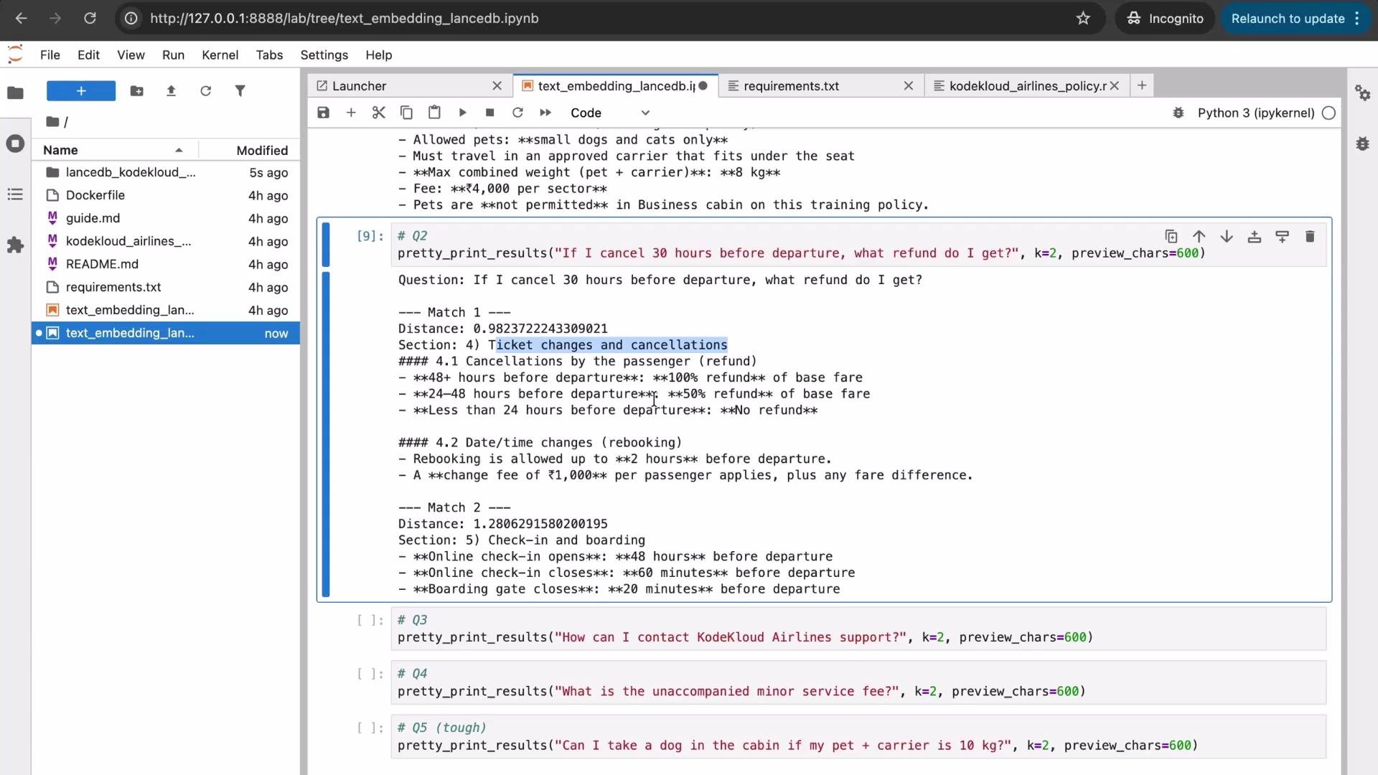Viewport: 1378px width, 775px height.
Task: Sort files by Name column header
Action: tap(115, 150)
